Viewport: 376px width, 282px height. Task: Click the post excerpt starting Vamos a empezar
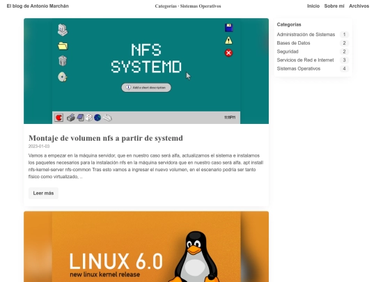tap(146, 166)
